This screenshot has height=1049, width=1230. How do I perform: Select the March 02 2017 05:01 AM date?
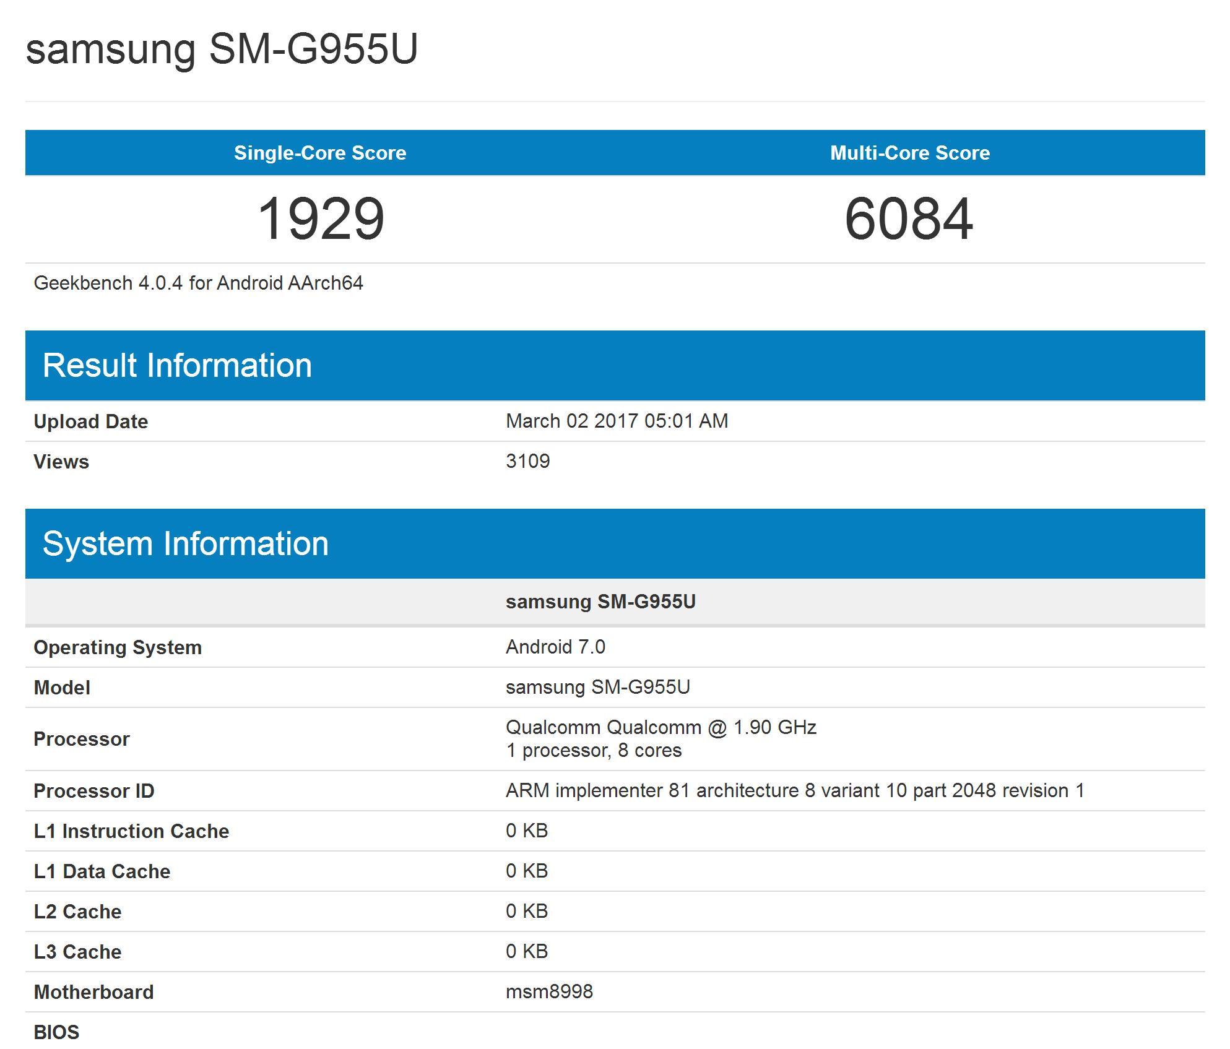(x=617, y=421)
